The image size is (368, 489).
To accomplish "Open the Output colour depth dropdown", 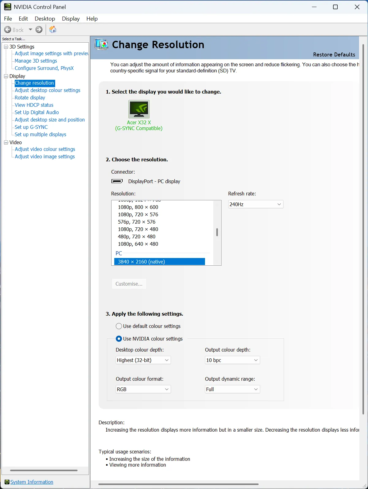I will click(232, 360).
